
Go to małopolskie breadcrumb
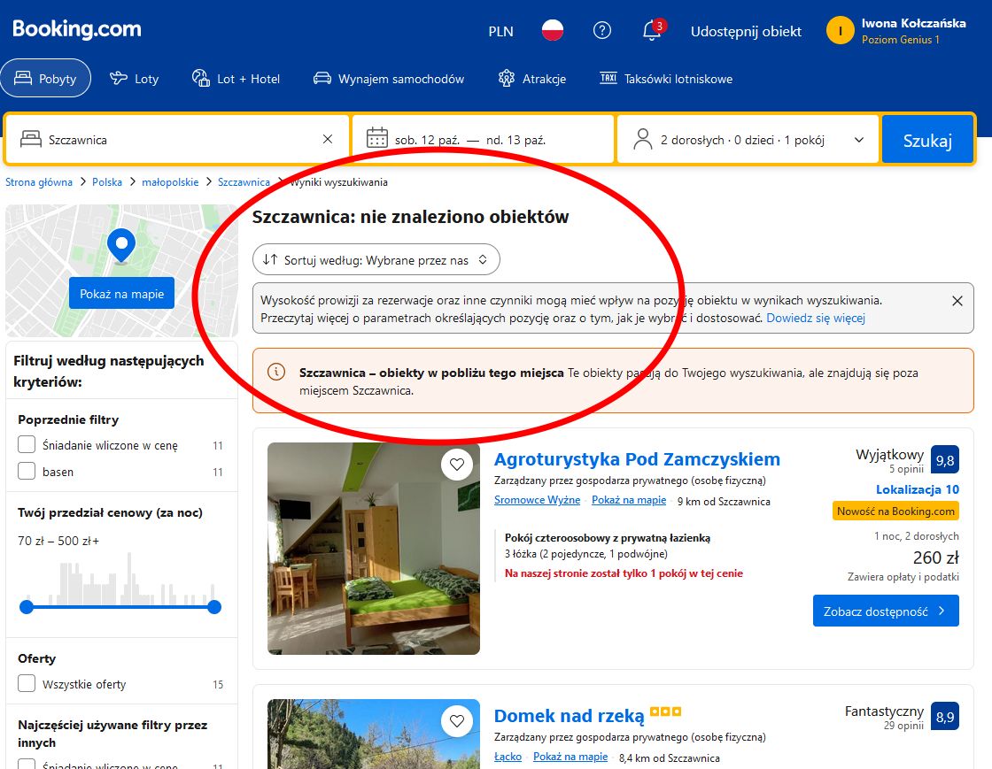pos(170,182)
